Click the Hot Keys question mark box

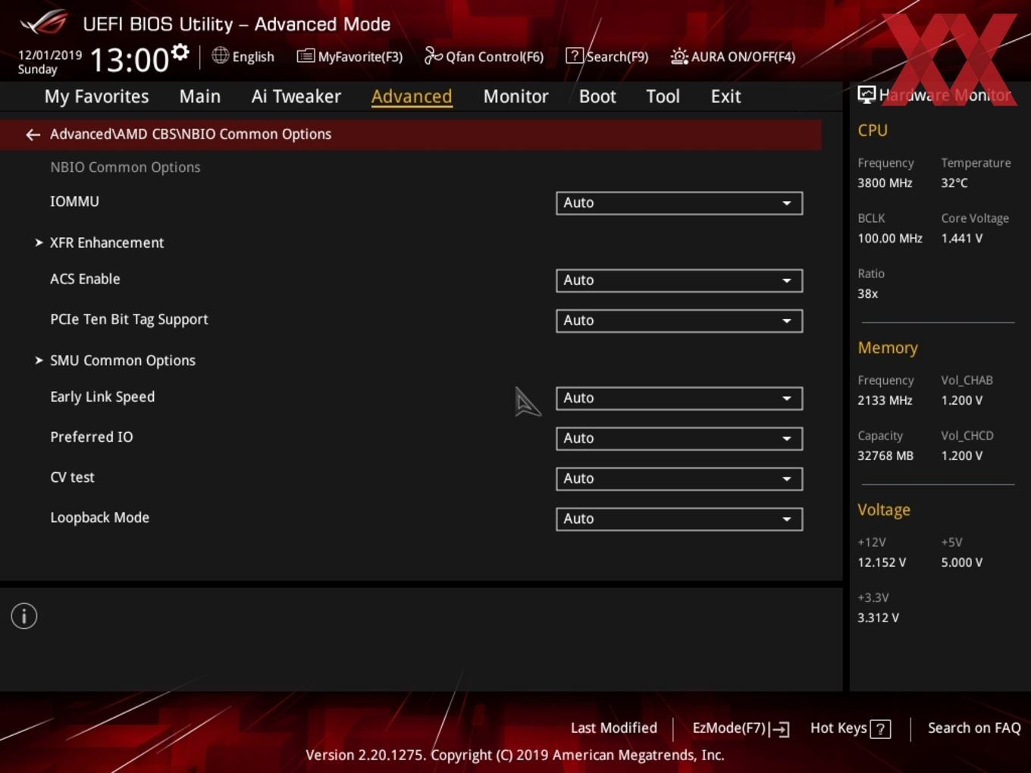(x=880, y=729)
